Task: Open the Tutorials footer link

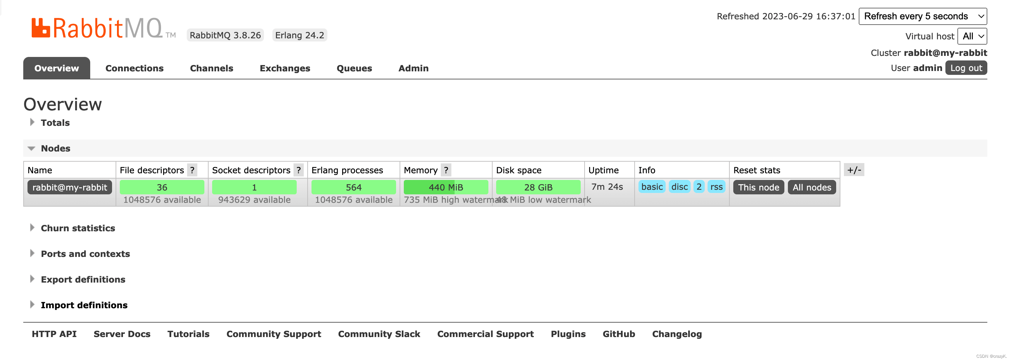Action: (188, 334)
